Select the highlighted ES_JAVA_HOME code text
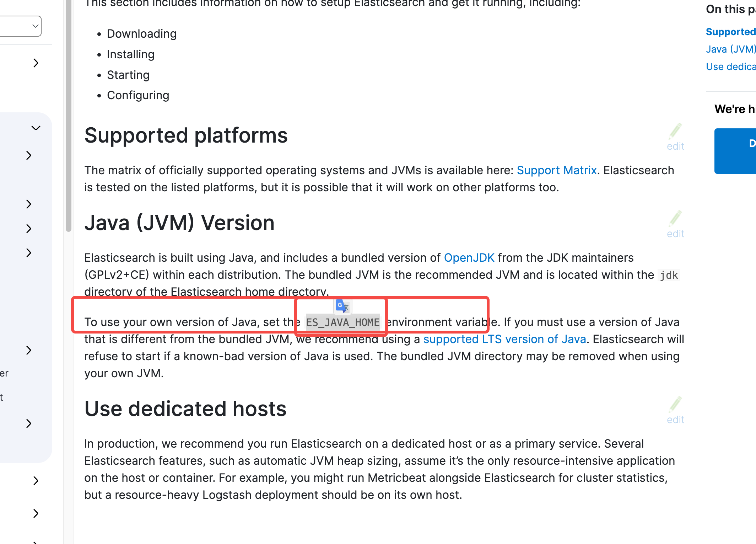The image size is (756, 544). point(342,322)
